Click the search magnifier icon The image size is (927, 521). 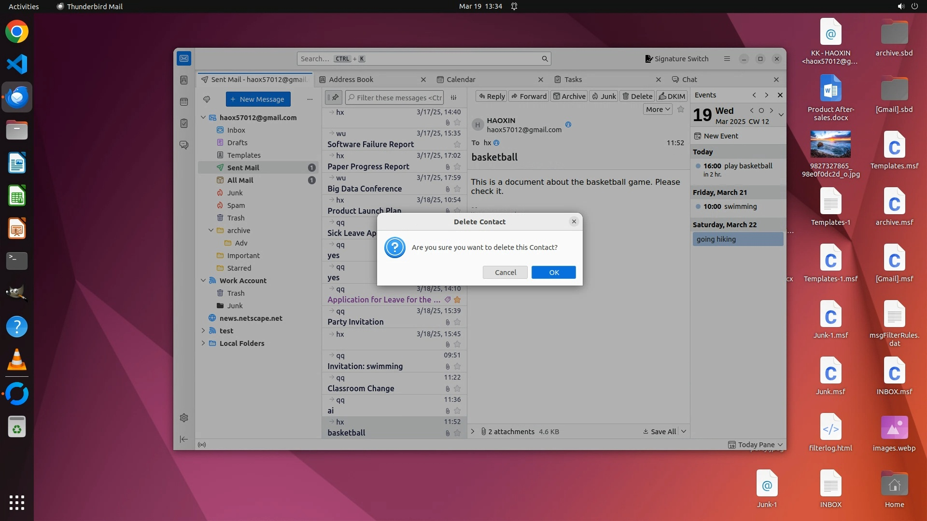(545, 59)
